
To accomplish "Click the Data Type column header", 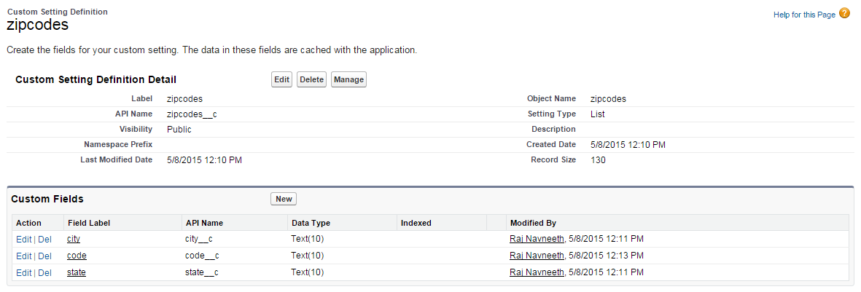I will [311, 223].
